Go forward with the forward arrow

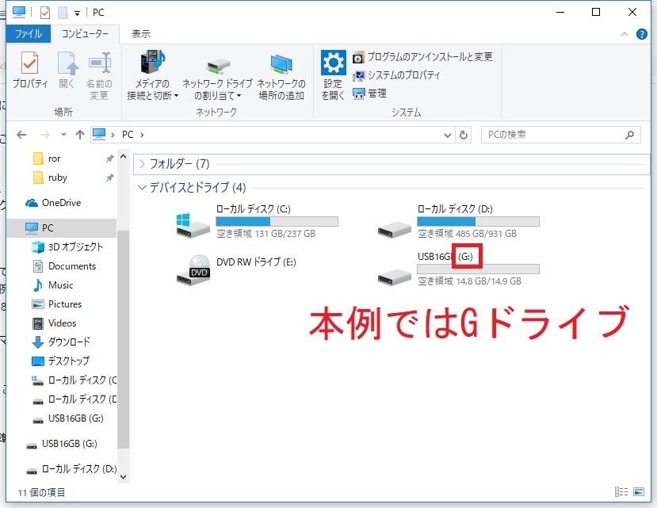pos(44,135)
